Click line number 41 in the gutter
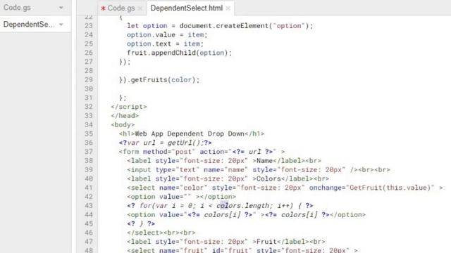This screenshot has width=451, height=253. [89, 188]
